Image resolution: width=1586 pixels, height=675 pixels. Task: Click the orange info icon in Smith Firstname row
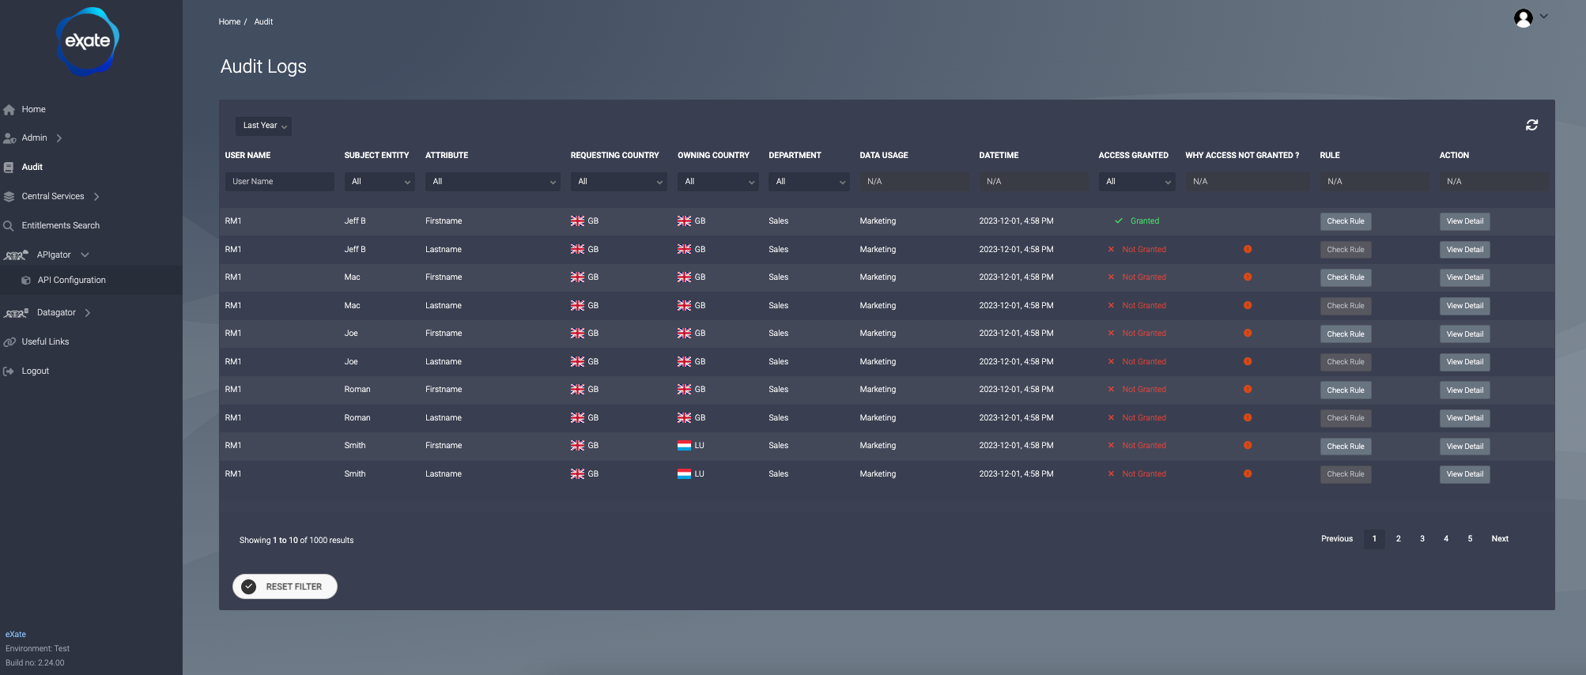[x=1247, y=446]
